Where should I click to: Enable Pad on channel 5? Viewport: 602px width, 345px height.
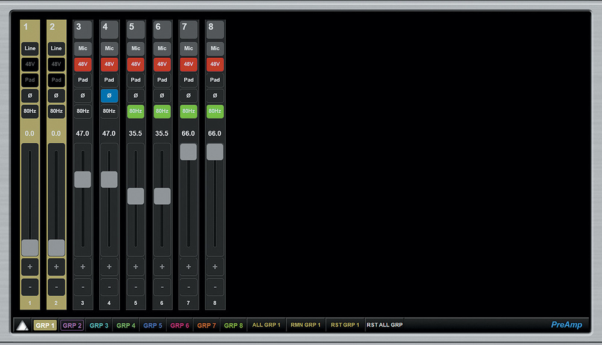coord(135,79)
